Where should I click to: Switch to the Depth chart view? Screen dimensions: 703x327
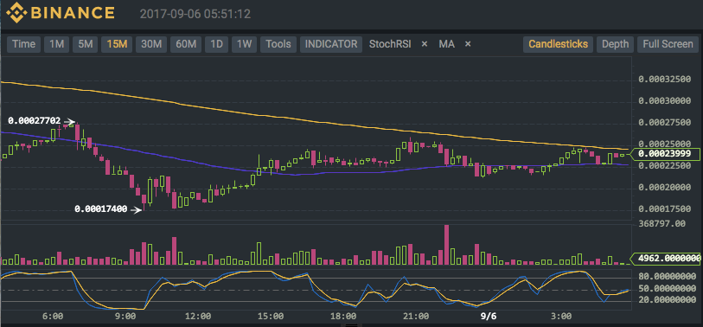click(x=615, y=44)
